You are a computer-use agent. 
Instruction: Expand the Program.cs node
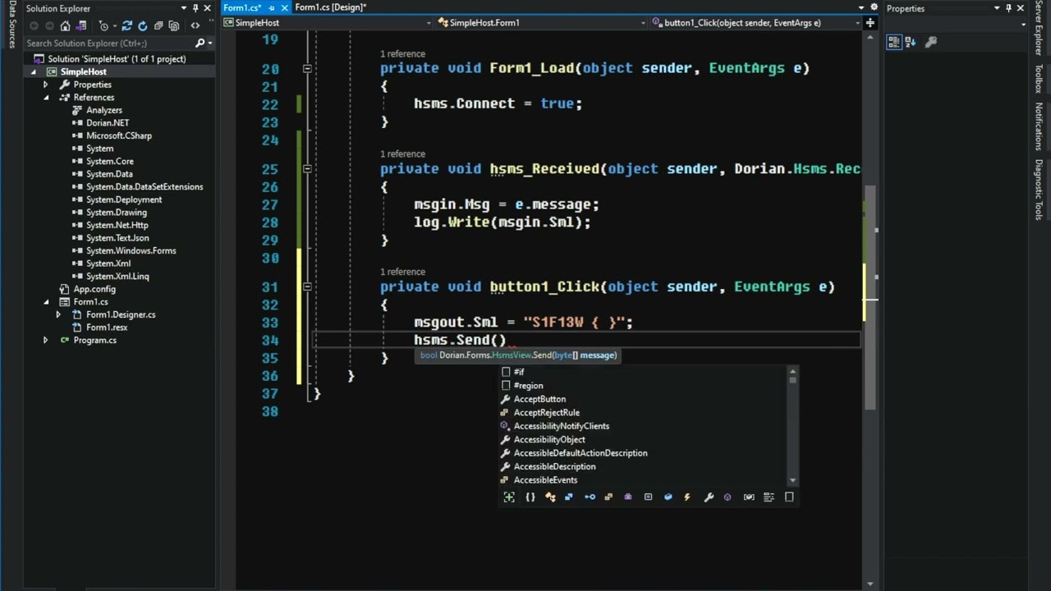click(46, 340)
